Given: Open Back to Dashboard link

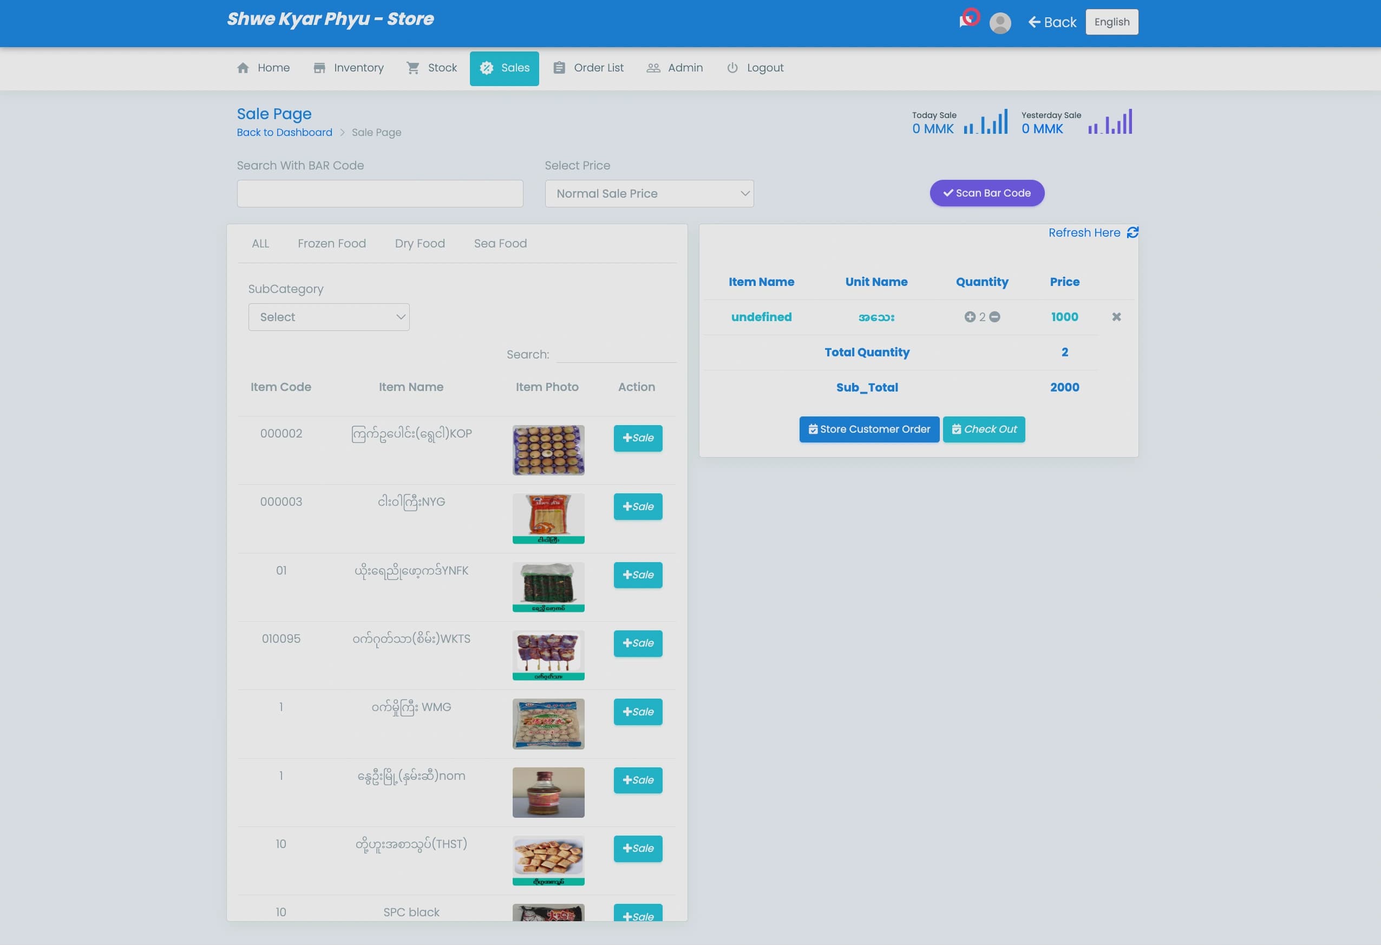Looking at the screenshot, I should (x=284, y=132).
